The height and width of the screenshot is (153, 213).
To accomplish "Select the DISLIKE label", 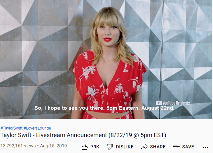I will coord(125,147).
